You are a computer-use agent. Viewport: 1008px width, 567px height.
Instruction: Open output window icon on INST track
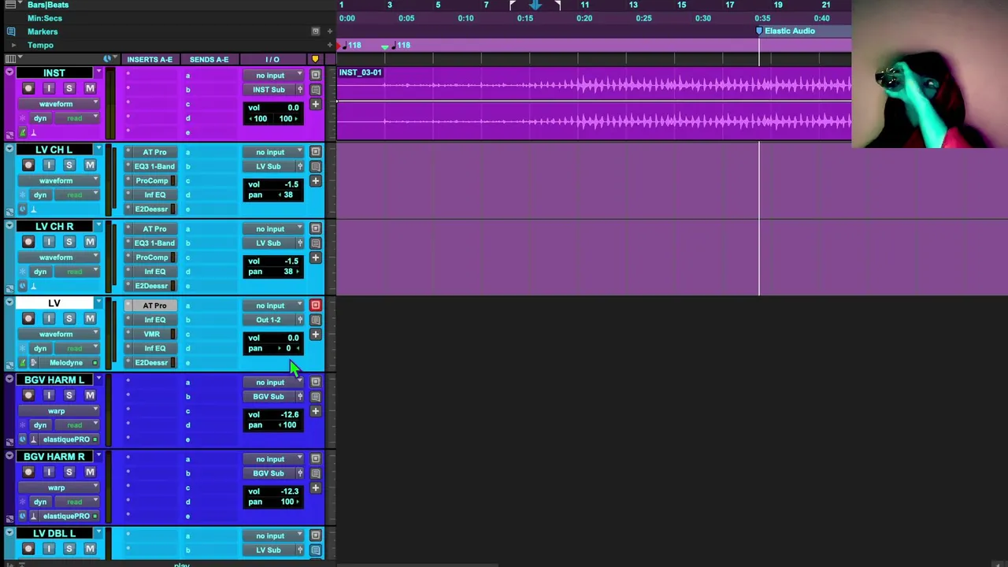tap(315, 75)
